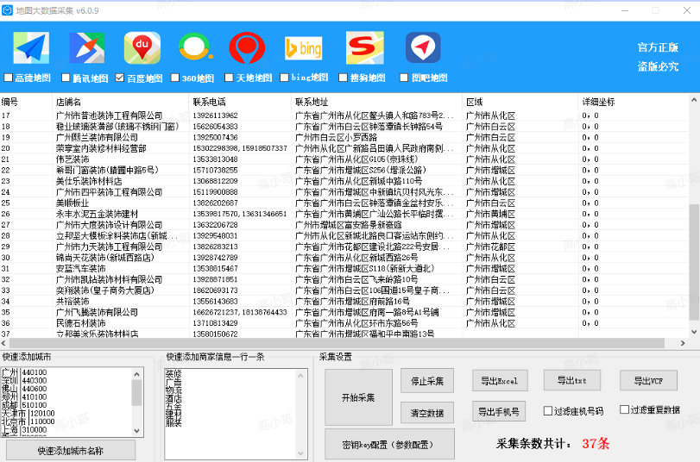Select city entry 广州 440100
700x462 pixels.
coord(24,372)
